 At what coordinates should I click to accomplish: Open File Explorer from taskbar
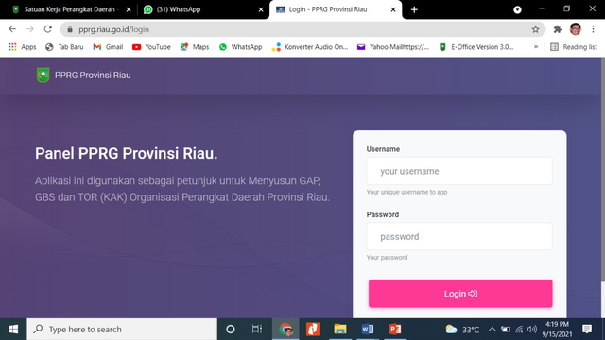[x=340, y=330]
